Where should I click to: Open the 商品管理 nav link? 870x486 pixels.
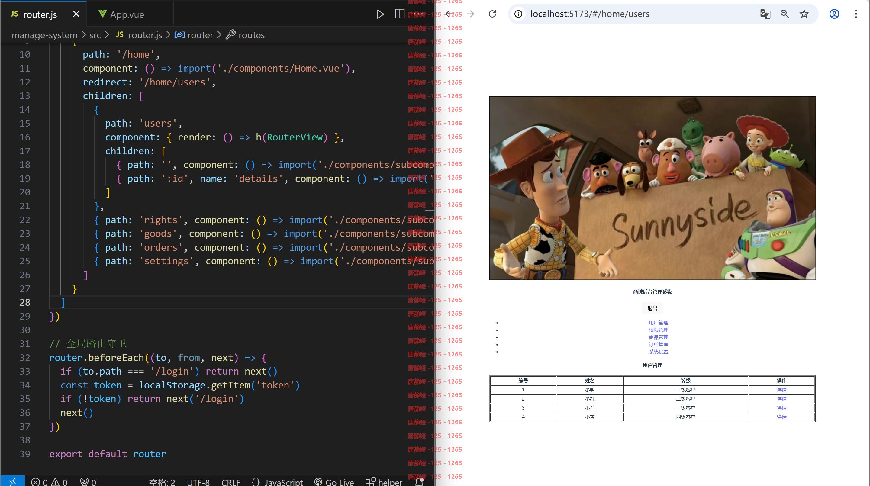pyautogui.click(x=658, y=337)
